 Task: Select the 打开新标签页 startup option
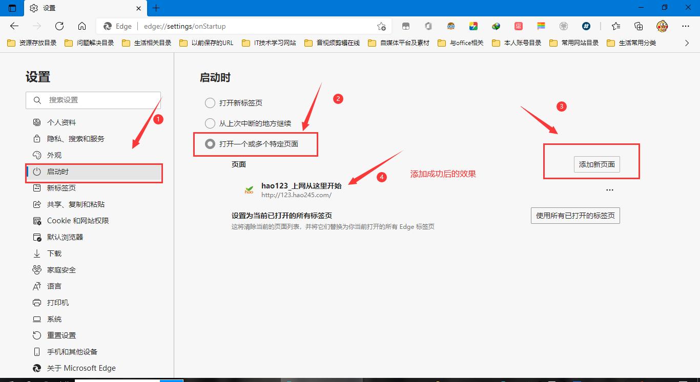pyautogui.click(x=210, y=102)
